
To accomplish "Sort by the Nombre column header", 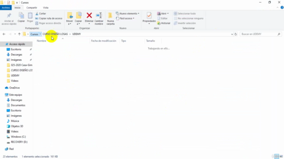I will (41, 41).
